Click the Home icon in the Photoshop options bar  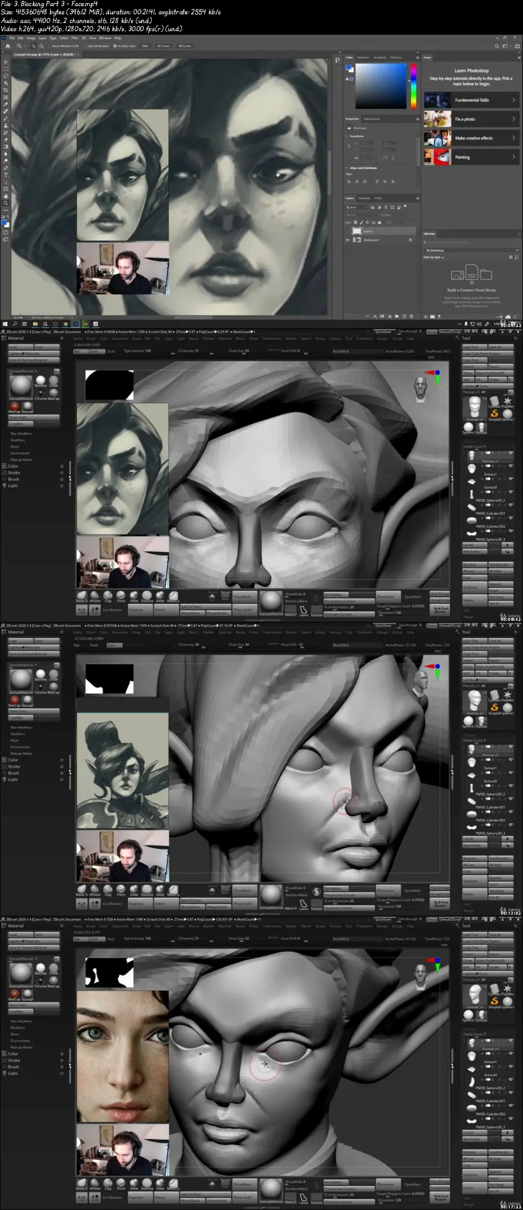click(x=8, y=46)
